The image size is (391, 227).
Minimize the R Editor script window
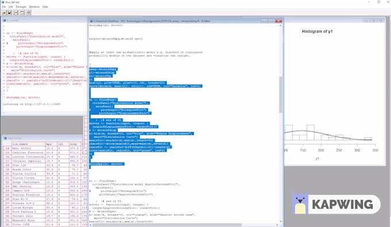pos(264,21)
